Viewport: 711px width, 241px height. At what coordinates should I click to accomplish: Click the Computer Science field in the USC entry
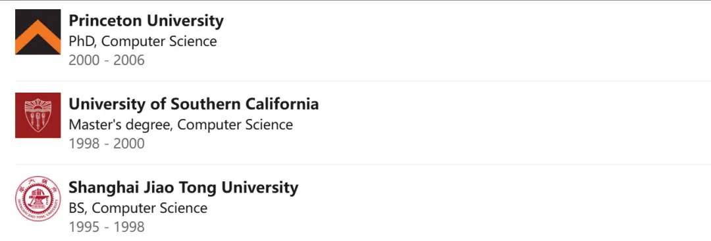pos(235,125)
